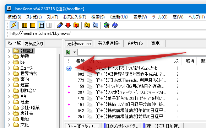Image resolution: width=206 pixels, height=128 pixels.
Task: Click the folder with red arrow icon
Action: (x=76, y=25)
